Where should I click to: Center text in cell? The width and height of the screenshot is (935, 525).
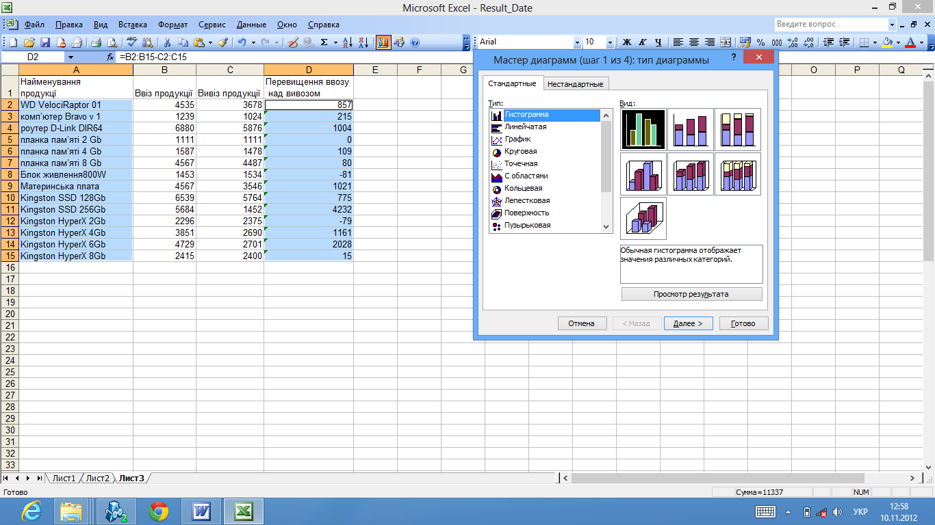click(694, 42)
